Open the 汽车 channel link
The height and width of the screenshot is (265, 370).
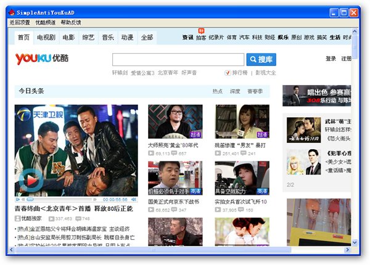pyautogui.click(x=244, y=37)
